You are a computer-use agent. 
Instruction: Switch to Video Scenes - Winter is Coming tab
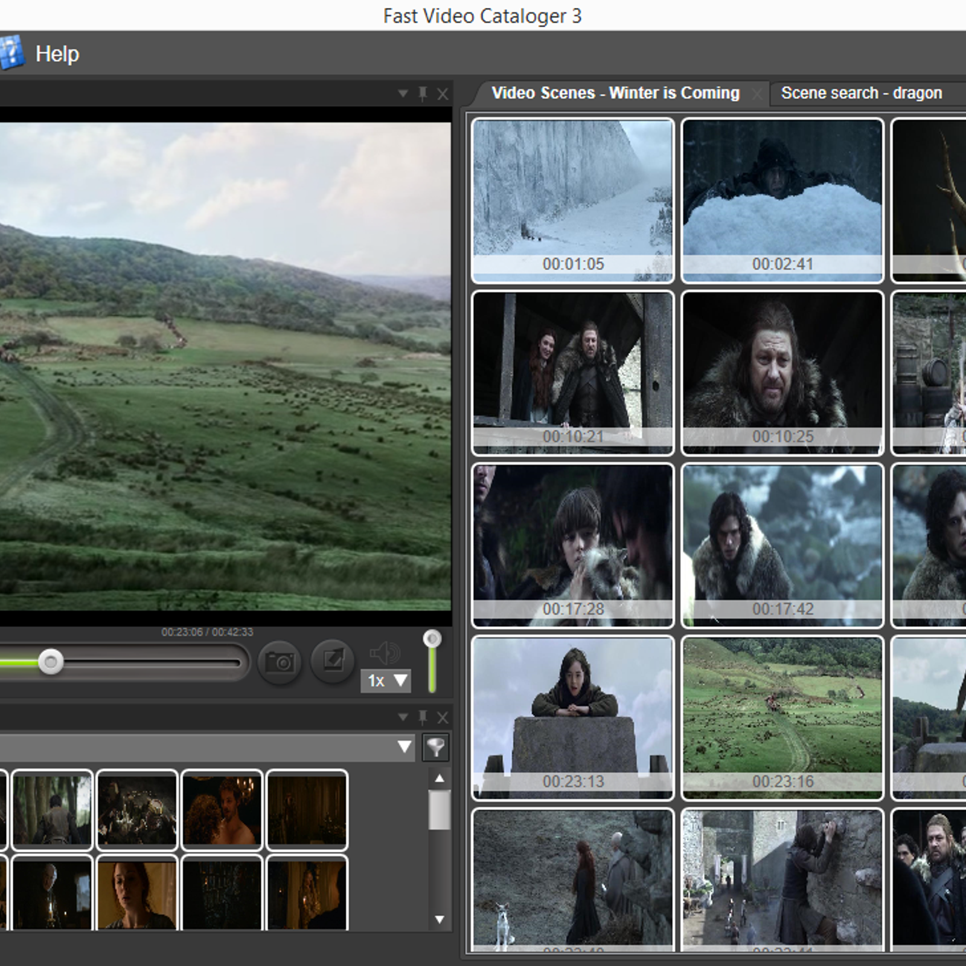click(x=615, y=93)
